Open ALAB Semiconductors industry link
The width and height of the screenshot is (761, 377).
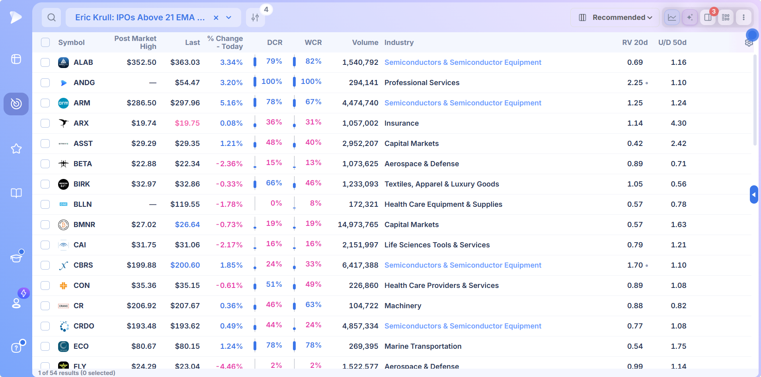(463, 62)
